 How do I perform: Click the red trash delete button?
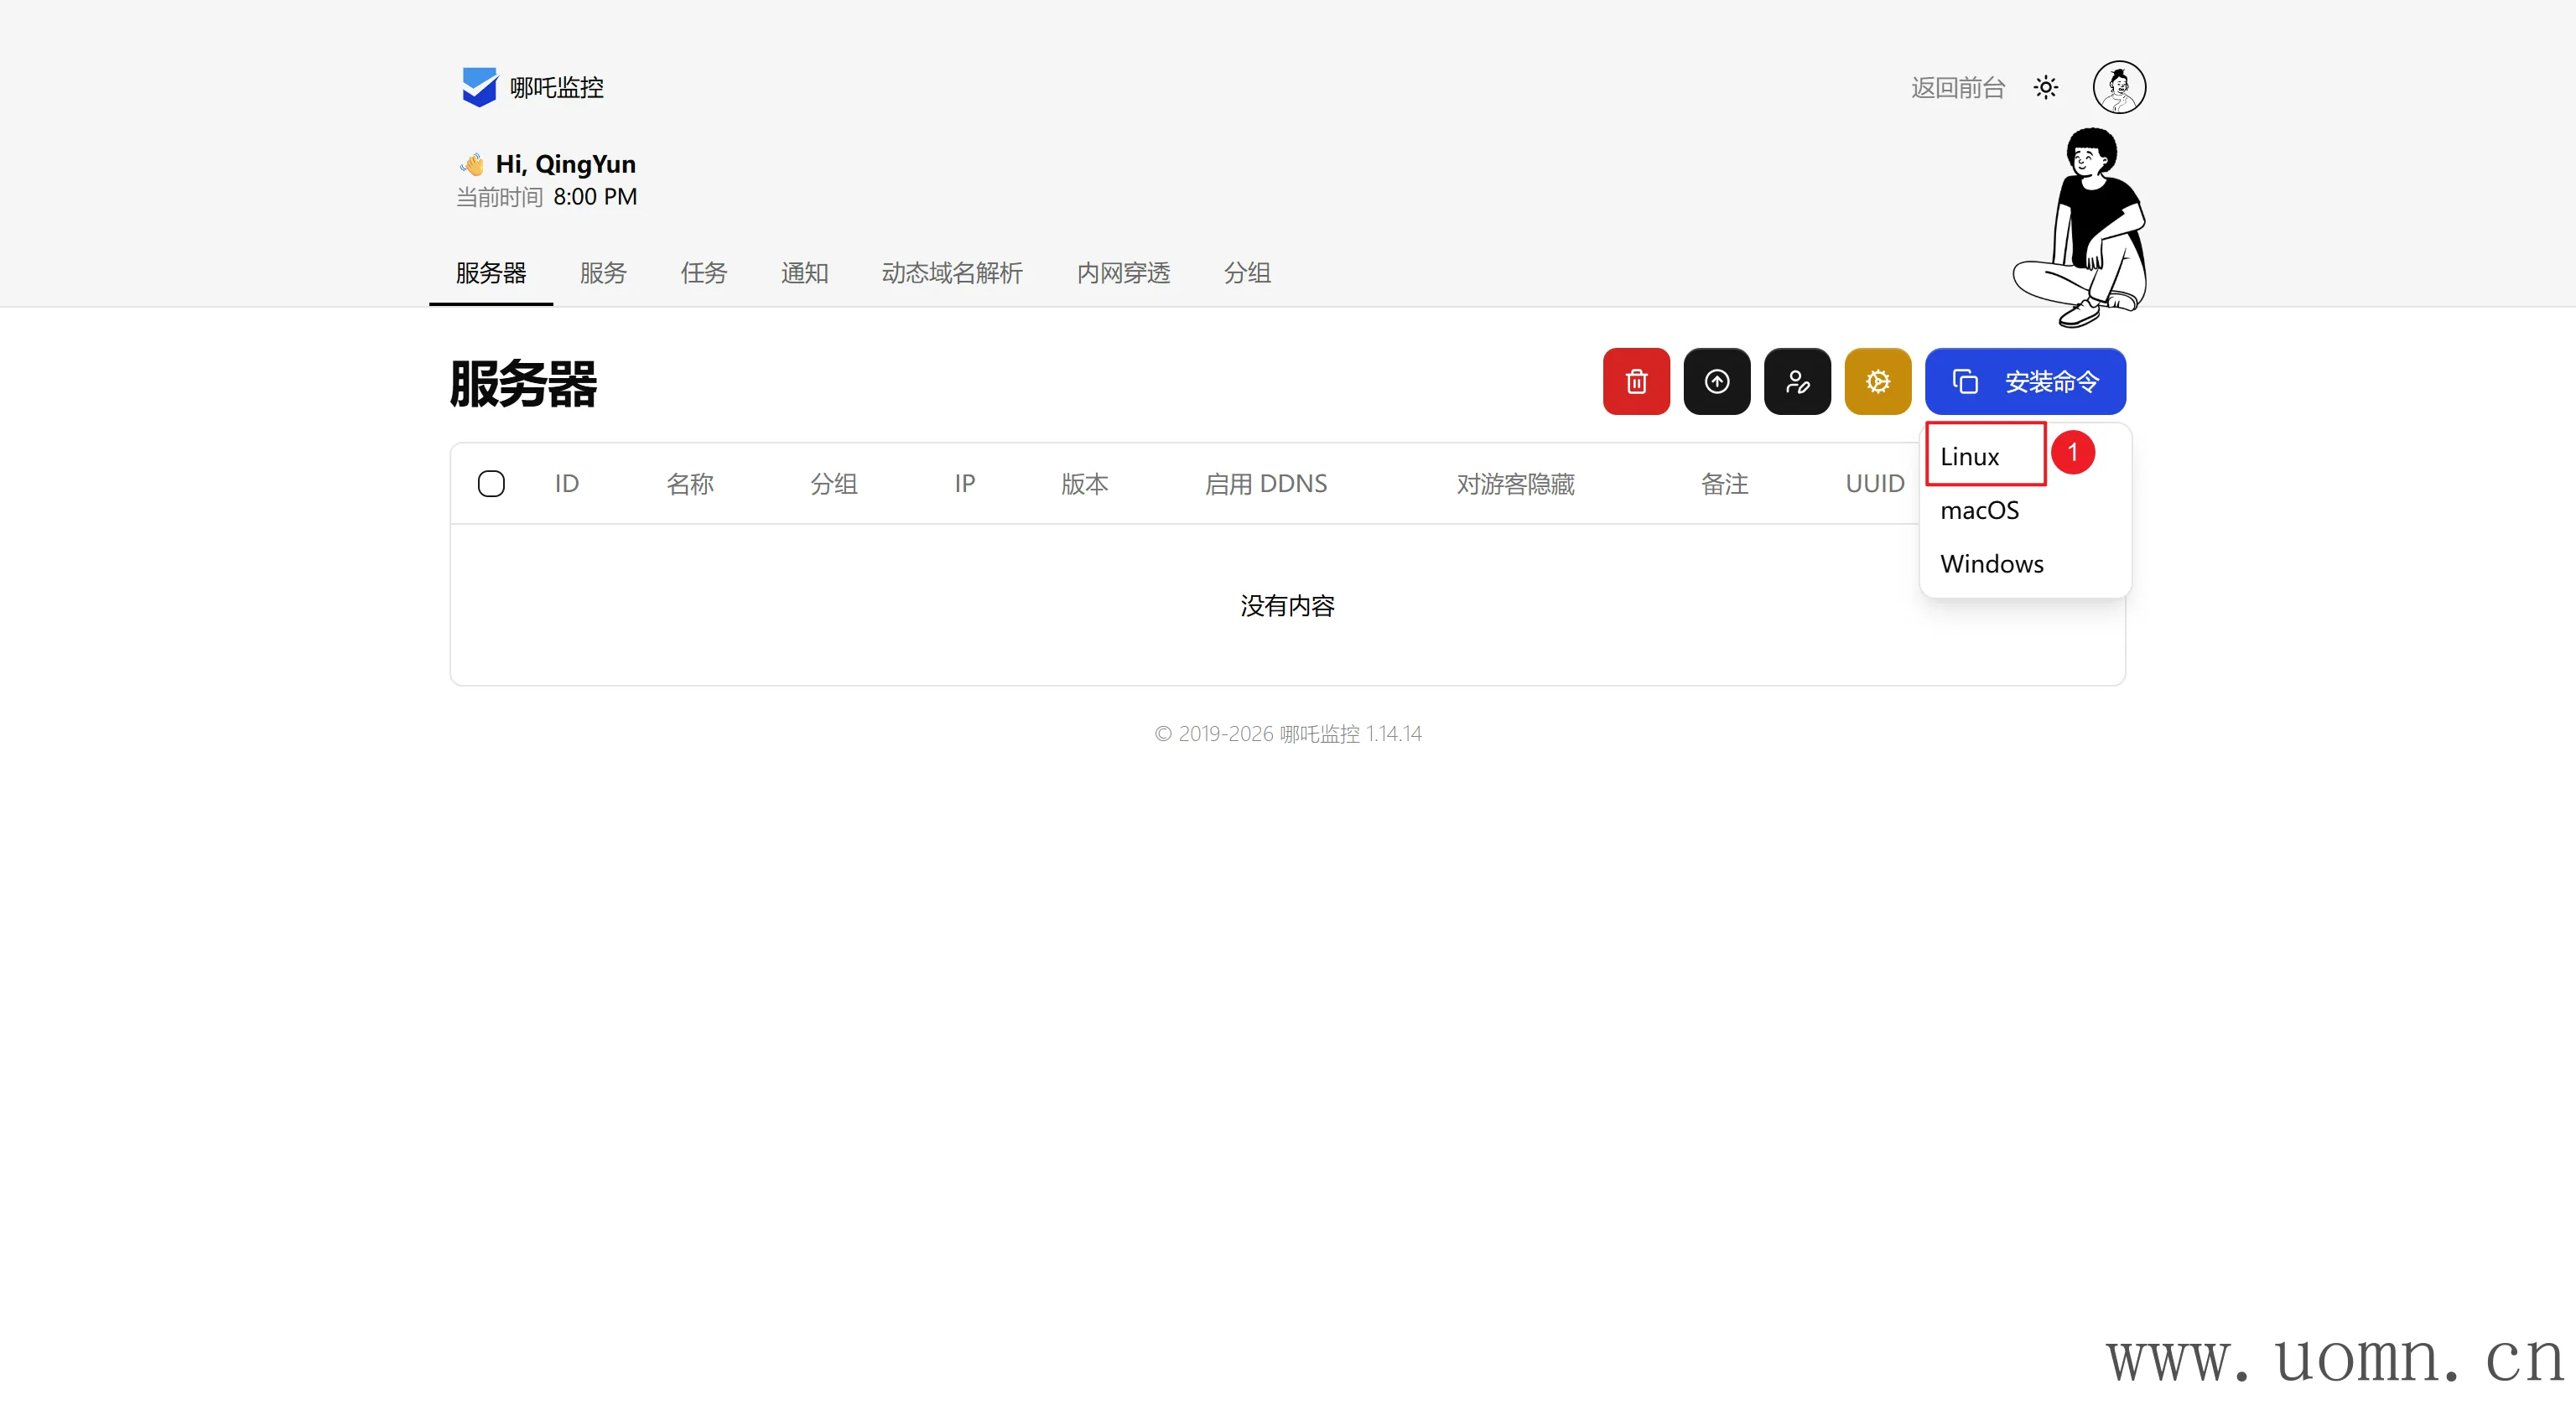click(1636, 381)
